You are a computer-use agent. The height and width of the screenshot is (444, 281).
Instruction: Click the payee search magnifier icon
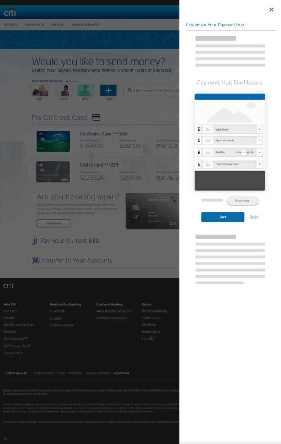pos(129,90)
